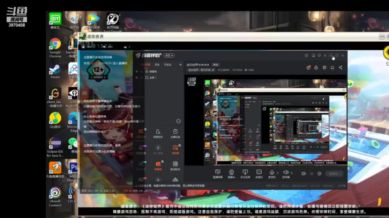
Task: Open streaming settings gear icon
Action: click(319, 173)
